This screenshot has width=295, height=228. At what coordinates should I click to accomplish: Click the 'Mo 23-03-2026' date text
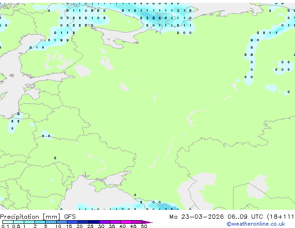(196, 217)
